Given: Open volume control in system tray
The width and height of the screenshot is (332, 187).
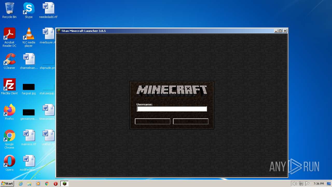Looking at the screenshot, I should [x=295, y=184].
